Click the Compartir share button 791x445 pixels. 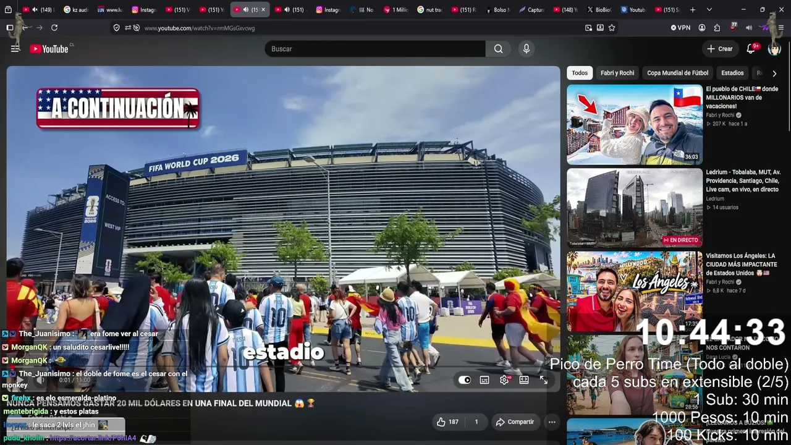coord(515,422)
